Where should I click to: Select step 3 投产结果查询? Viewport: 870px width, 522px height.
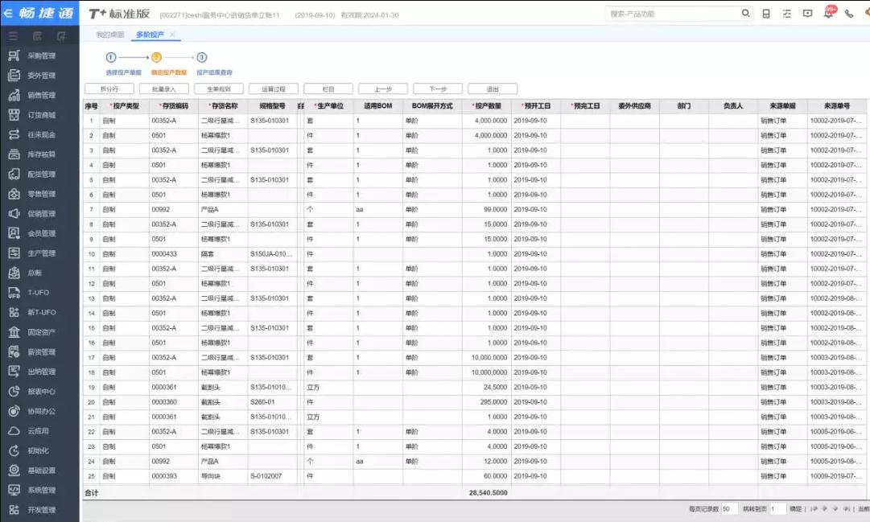pos(202,58)
